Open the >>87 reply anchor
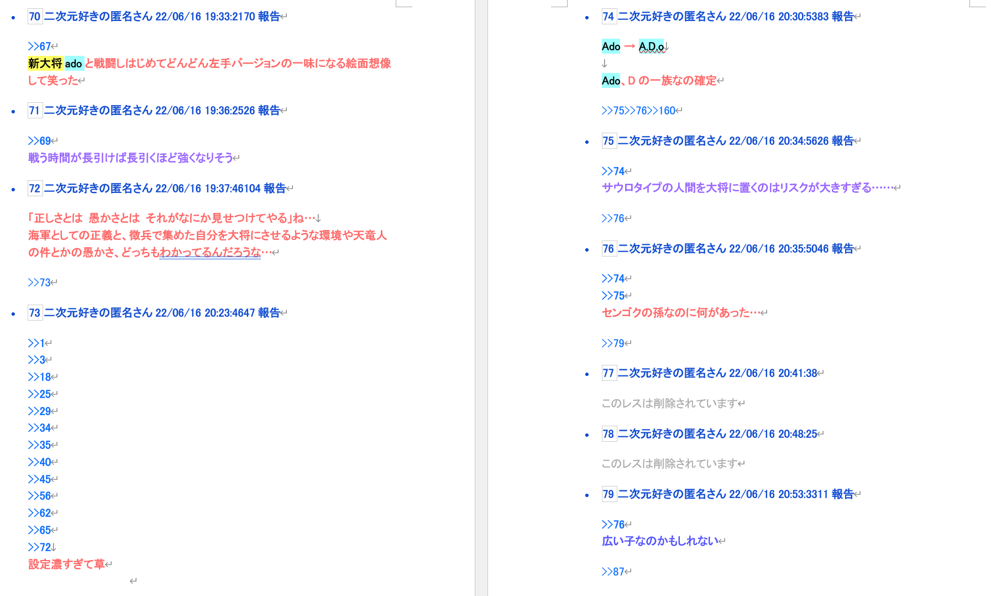991x596 pixels. tap(613, 572)
